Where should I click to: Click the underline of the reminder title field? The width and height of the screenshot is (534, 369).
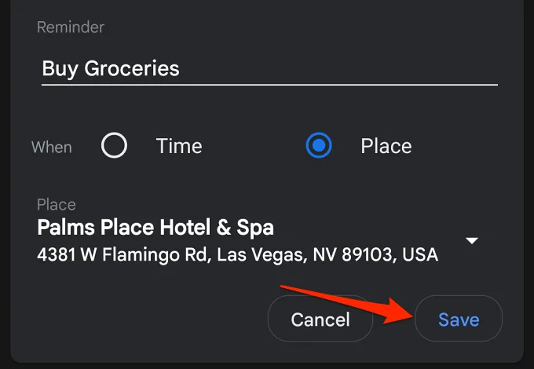pyautogui.click(x=269, y=85)
